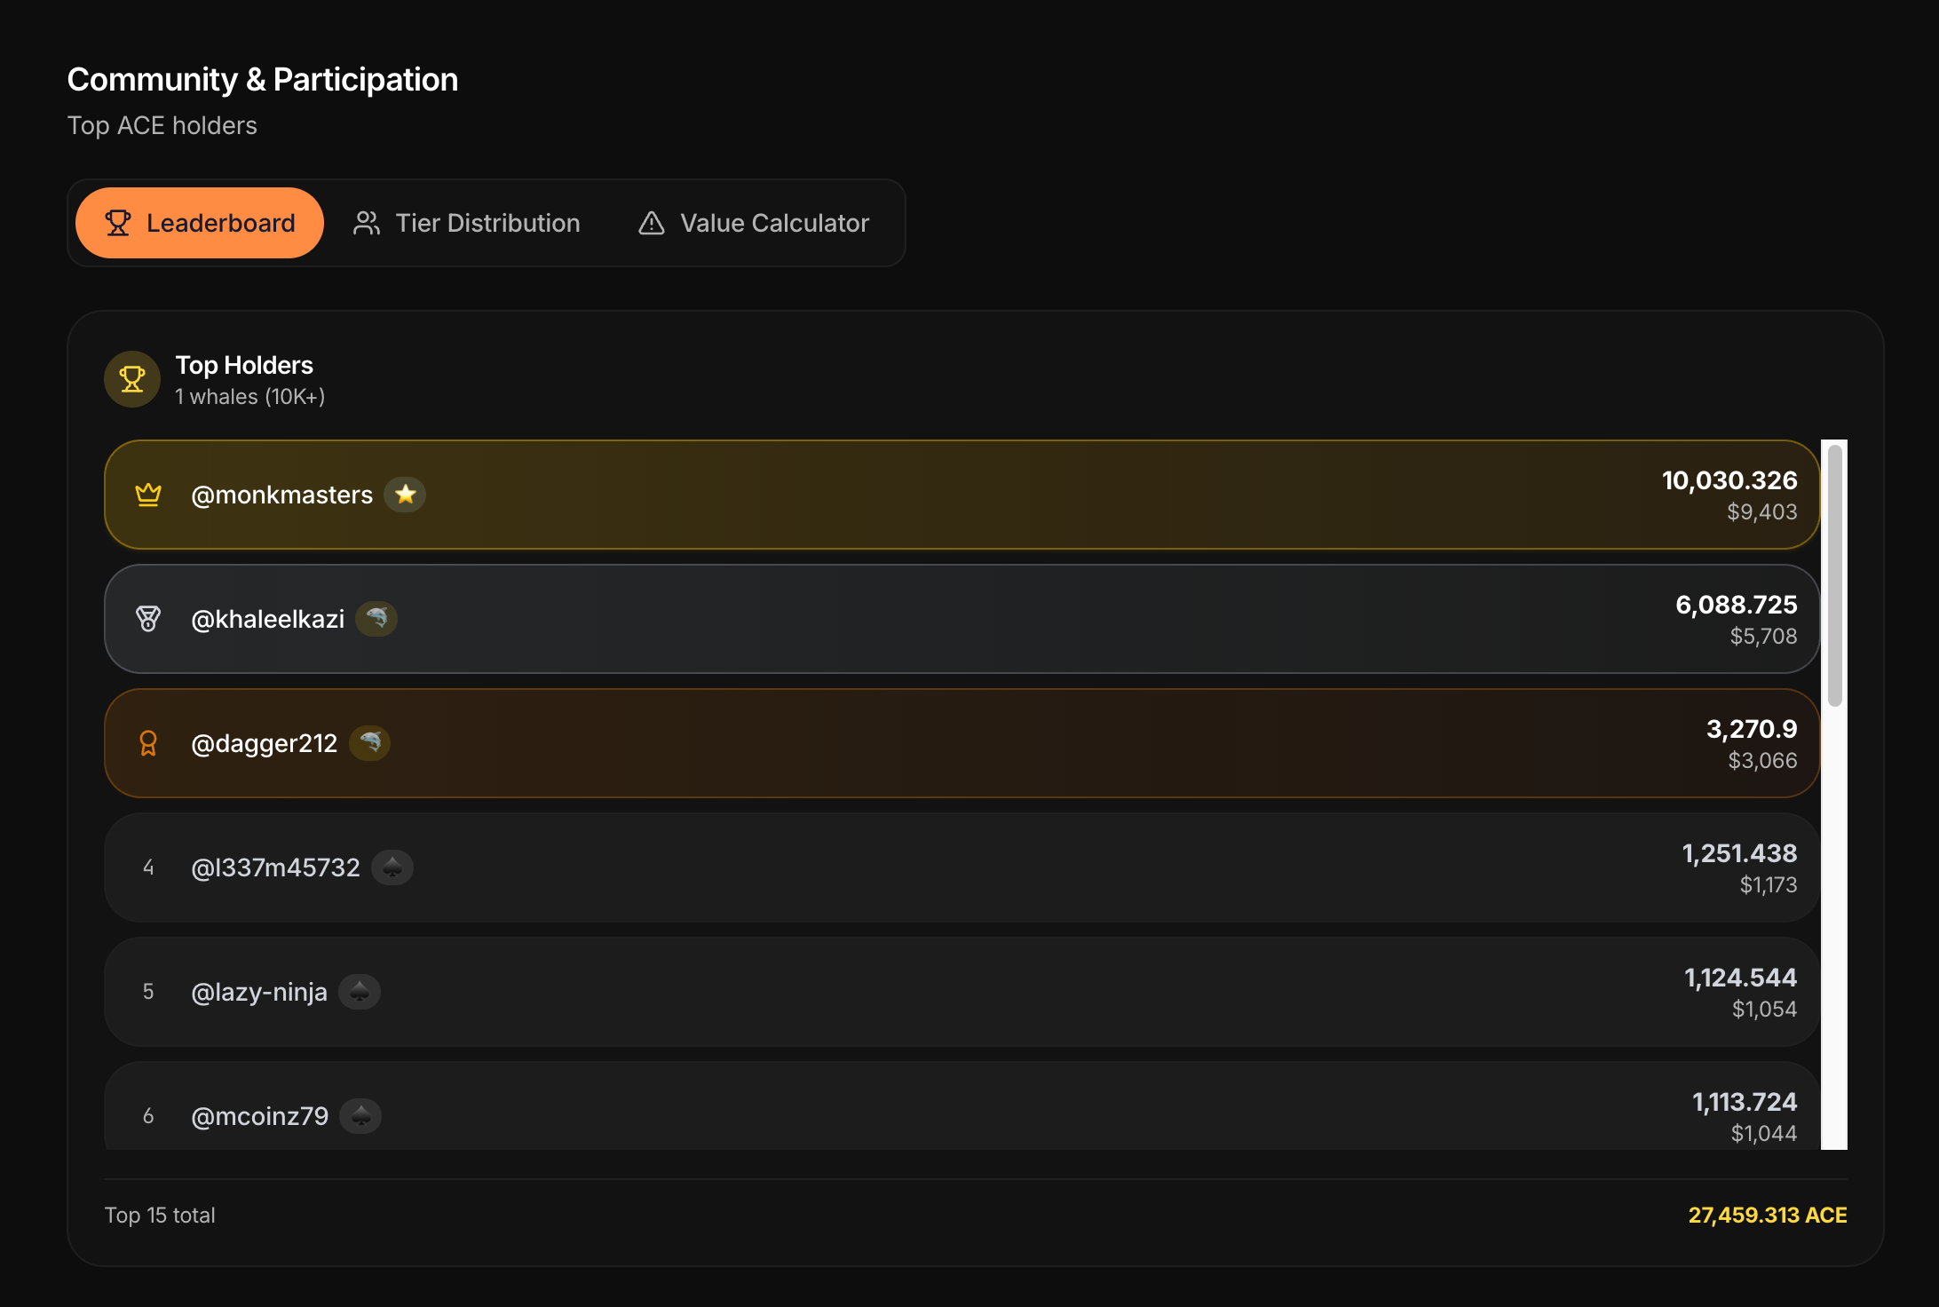Open the Tier Distribution tab
Viewport: 1939px width, 1307px height.
tap(467, 223)
